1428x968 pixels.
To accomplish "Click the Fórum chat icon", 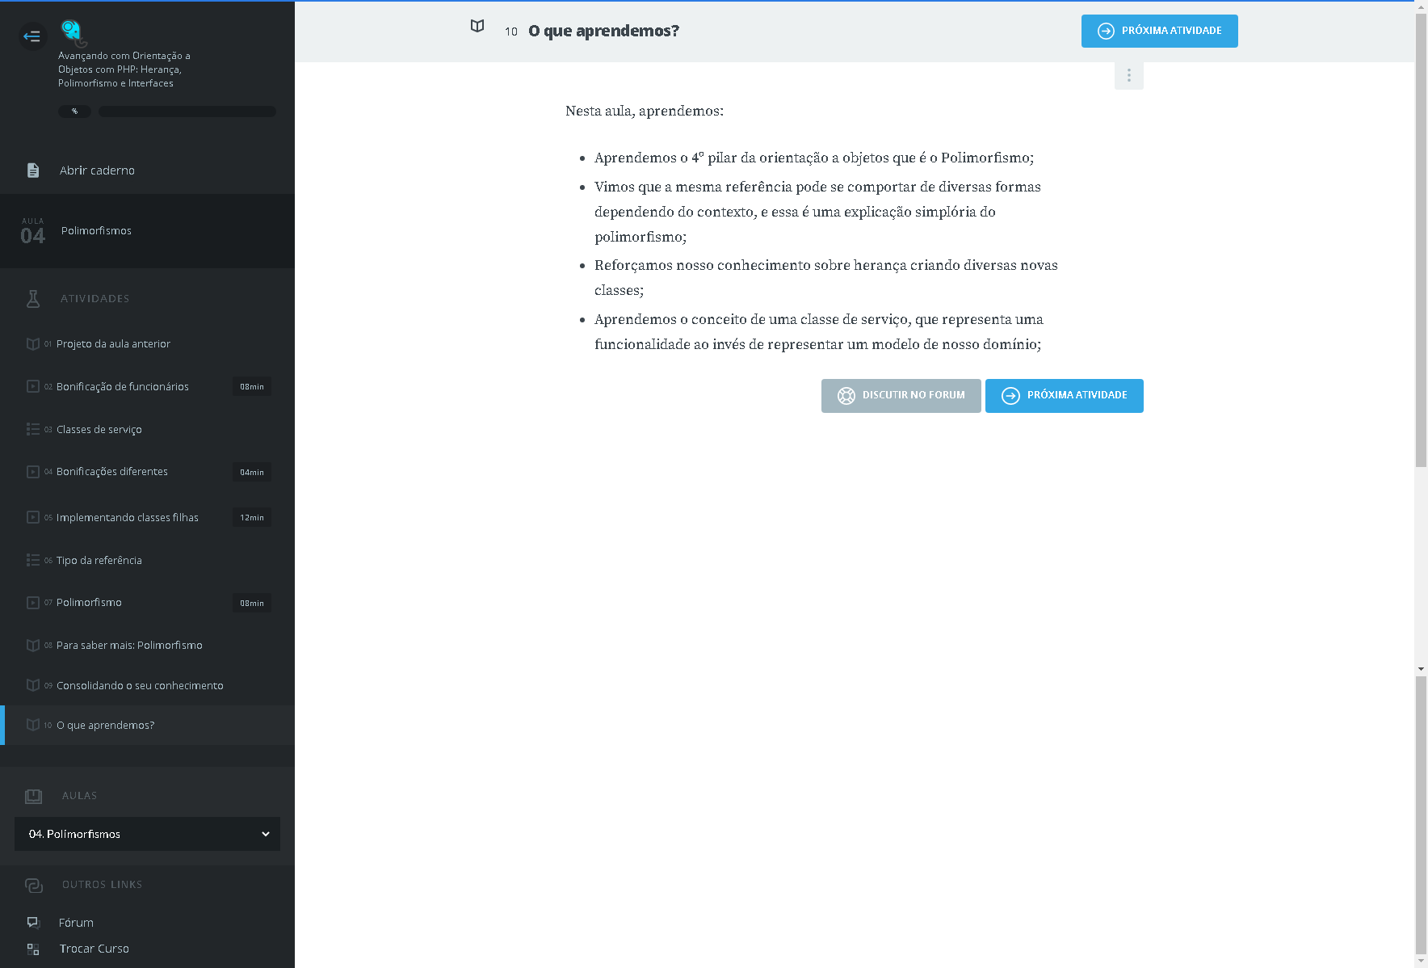I will (x=33, y=922).
